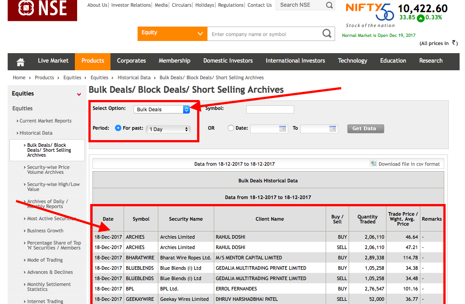Open the Regulations link
This screenshot has width=465, height=304.
(x=231, y=5)
